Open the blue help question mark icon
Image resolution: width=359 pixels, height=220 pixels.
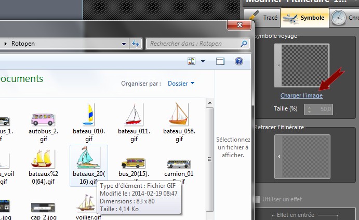coord(239,61)
